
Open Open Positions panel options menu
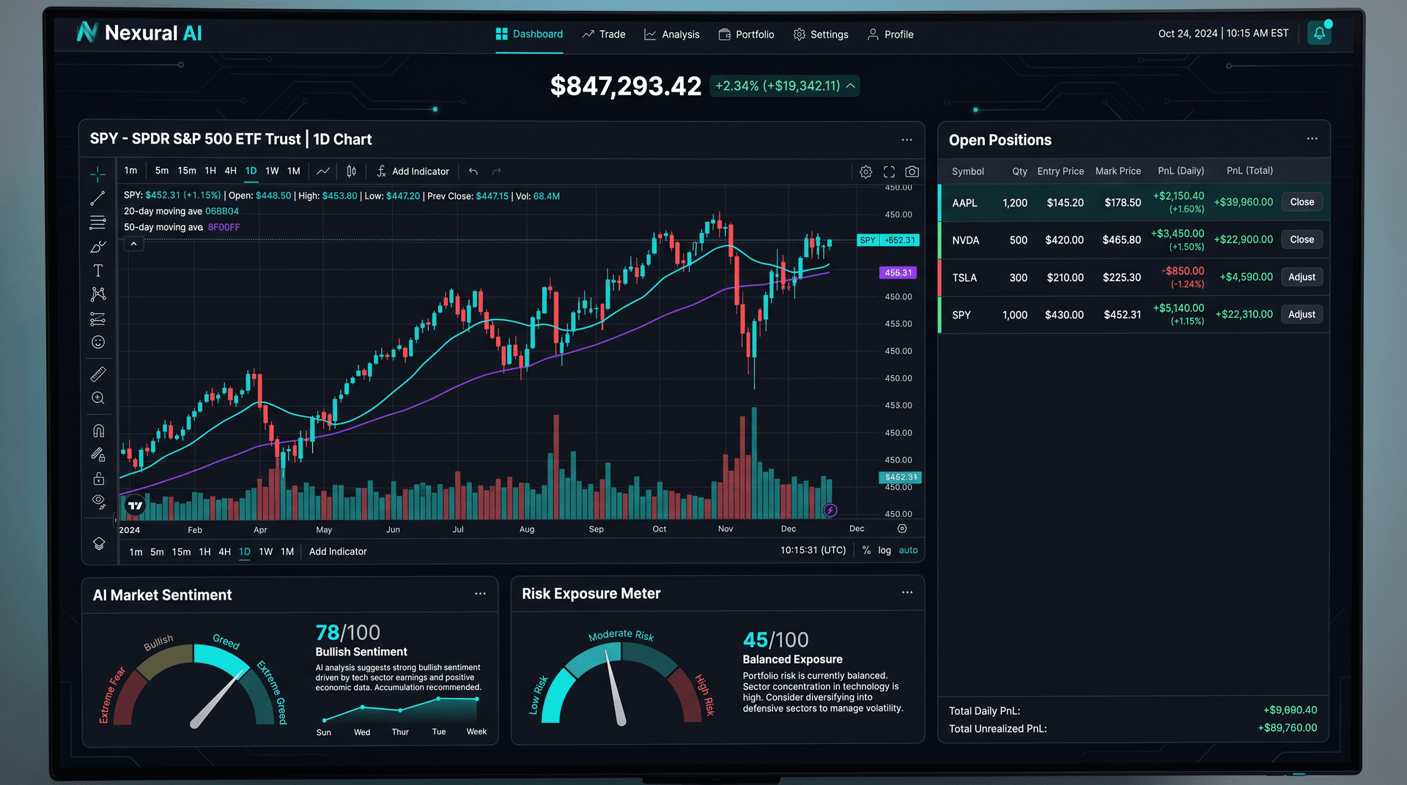(x=1312, y=138)
